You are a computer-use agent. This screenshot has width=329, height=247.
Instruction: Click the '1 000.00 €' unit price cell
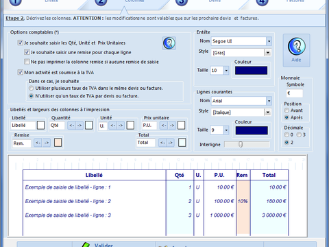pos(222,215)
